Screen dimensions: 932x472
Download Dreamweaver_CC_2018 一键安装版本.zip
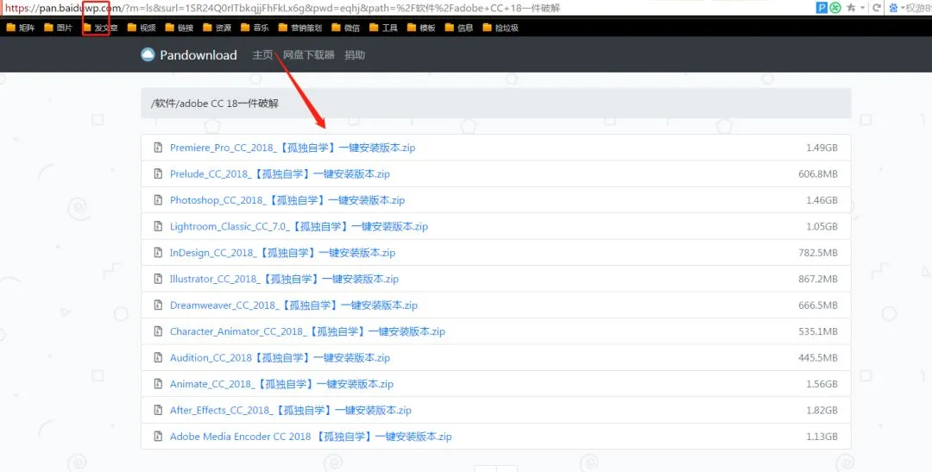(x=293, y=305)
